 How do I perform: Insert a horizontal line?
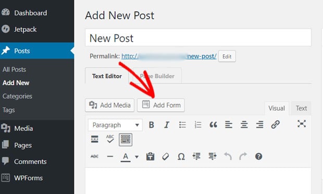point(110,156)
